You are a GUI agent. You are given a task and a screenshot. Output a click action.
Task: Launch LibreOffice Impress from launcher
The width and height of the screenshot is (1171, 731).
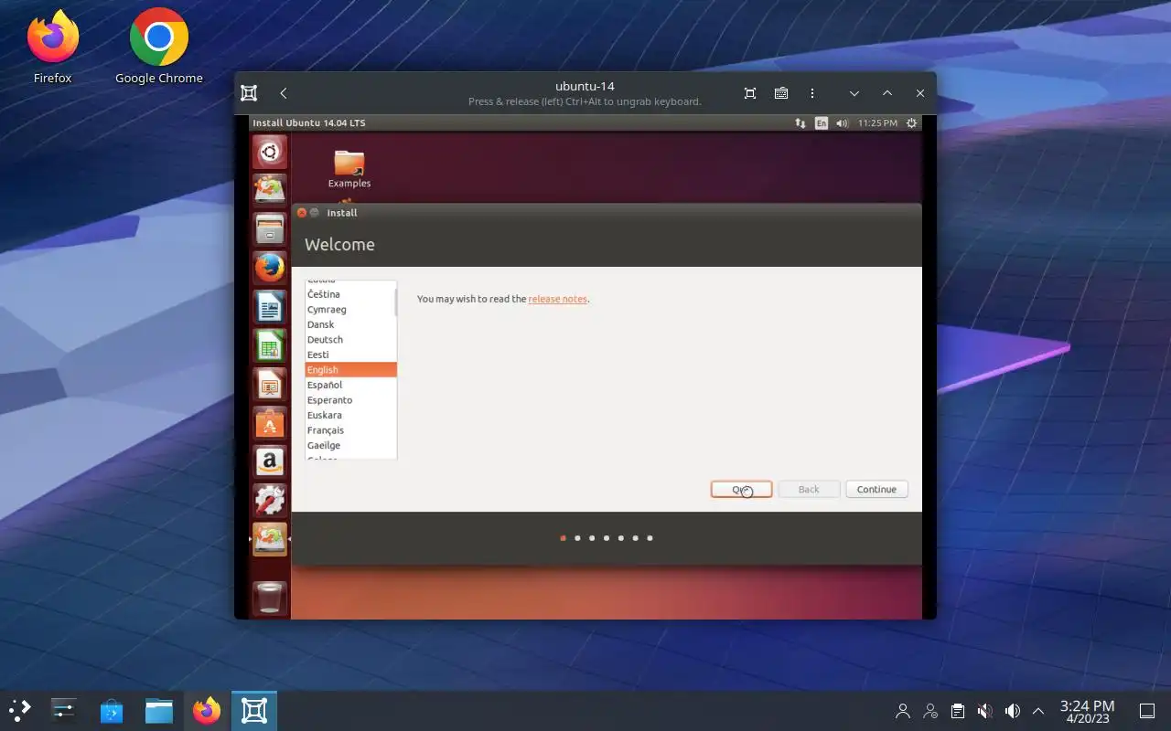[270, 385]
